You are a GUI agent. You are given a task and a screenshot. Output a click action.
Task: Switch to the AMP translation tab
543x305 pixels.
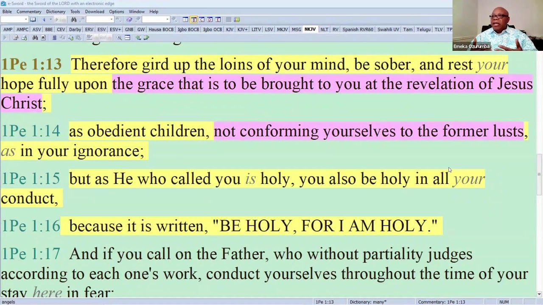click(x=8, y=30)
